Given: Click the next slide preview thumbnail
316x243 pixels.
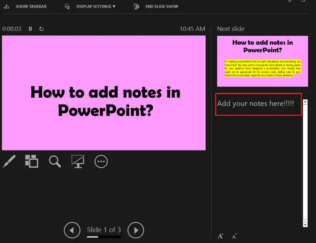Looking at the screenshot, I should 263,61.
